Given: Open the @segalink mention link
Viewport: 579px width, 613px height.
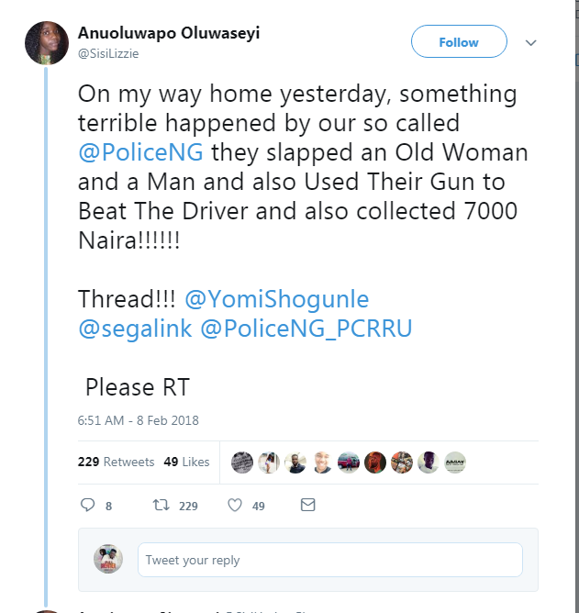Looking at the screenshot, I should (x=135, y=329).
